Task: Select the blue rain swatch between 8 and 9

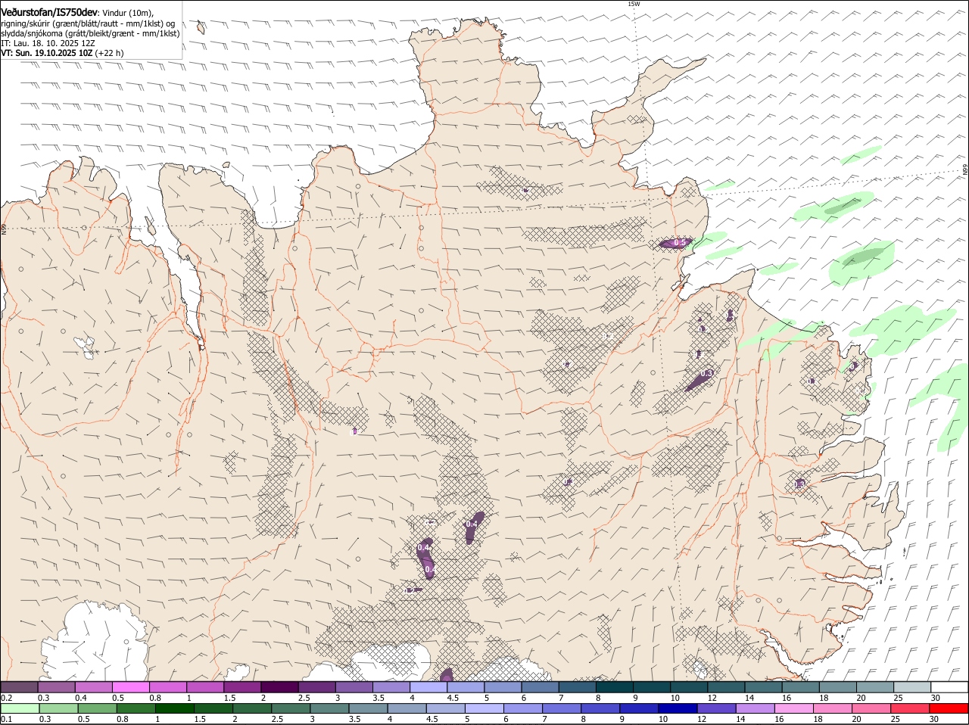Action: pyautogui.click(x=600, y=708)
